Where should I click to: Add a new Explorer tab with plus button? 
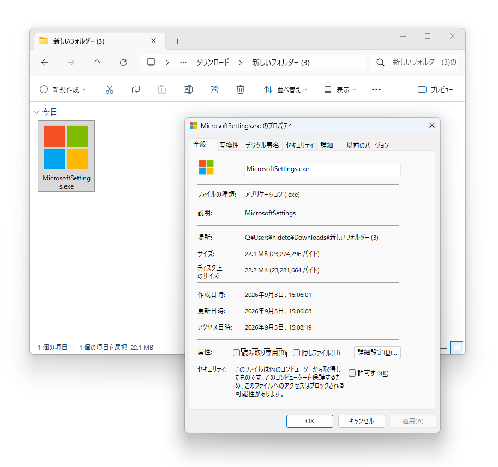(x=177, y=41)
